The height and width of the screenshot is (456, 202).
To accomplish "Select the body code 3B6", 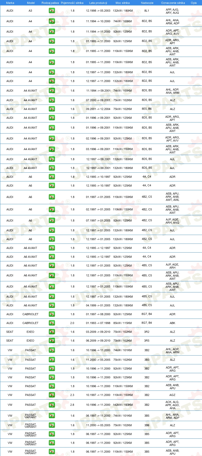I will [147, 425].
